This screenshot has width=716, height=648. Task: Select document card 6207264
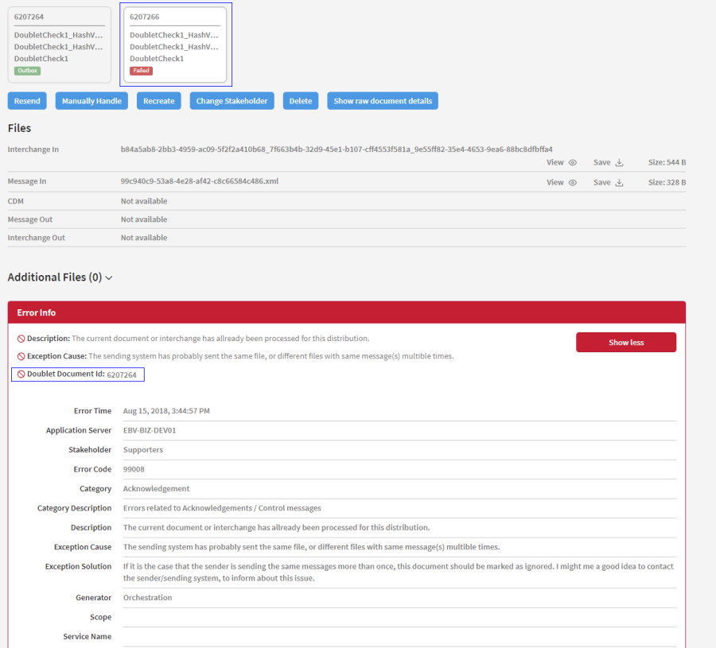60,44
